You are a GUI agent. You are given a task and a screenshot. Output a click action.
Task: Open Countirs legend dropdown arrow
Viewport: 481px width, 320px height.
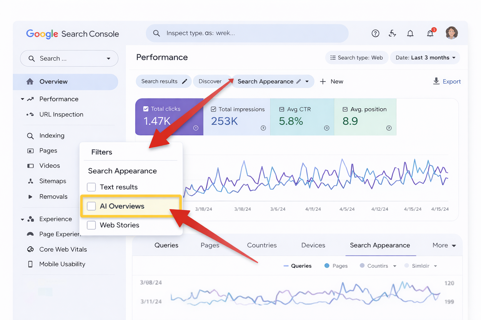coord(395,266)
